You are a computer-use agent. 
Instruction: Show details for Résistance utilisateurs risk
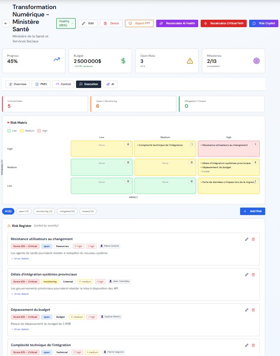click(x=20, y=259)
